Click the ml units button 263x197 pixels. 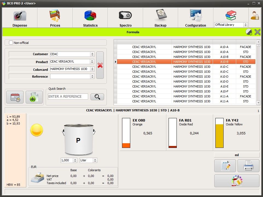tap(237, 155)
